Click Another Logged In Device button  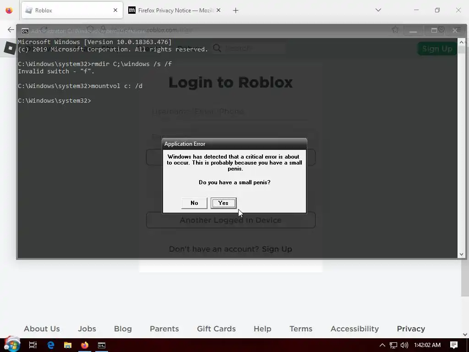point(231,220)
